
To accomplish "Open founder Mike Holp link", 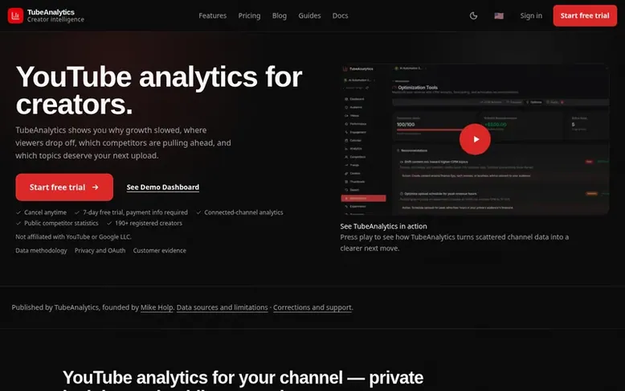I will click(x=157, y=307).
